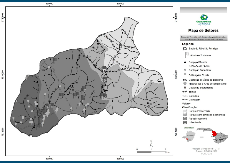Click the Parque Preservado color swatch
This screenshot has width=230, height=163.
185,111
